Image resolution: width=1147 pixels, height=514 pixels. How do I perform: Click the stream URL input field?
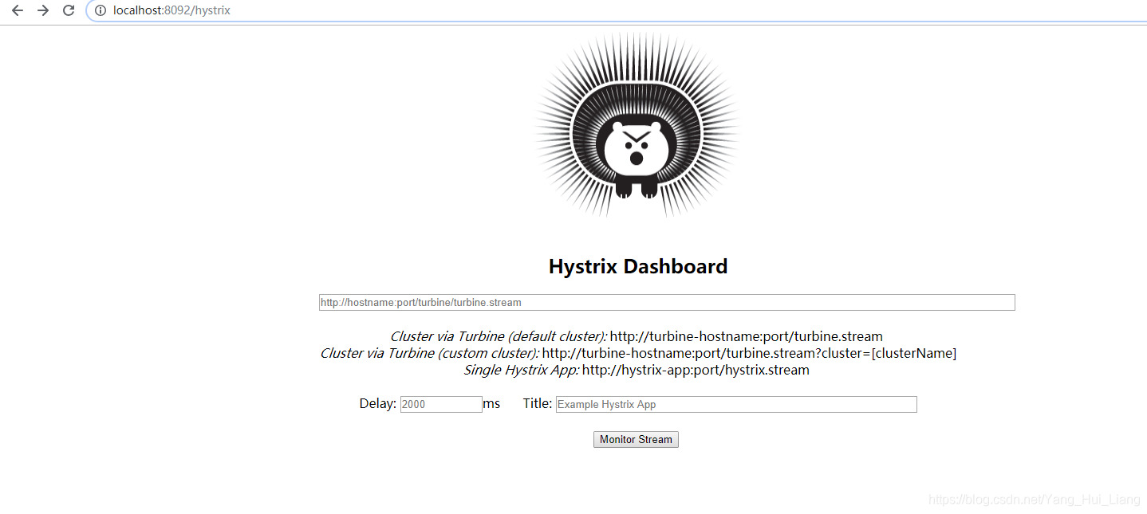(667, 303)
